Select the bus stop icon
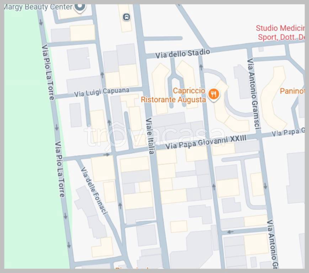The width and height of the screenshot is (309, 273). pyautogui.click(x=126, y=17)
